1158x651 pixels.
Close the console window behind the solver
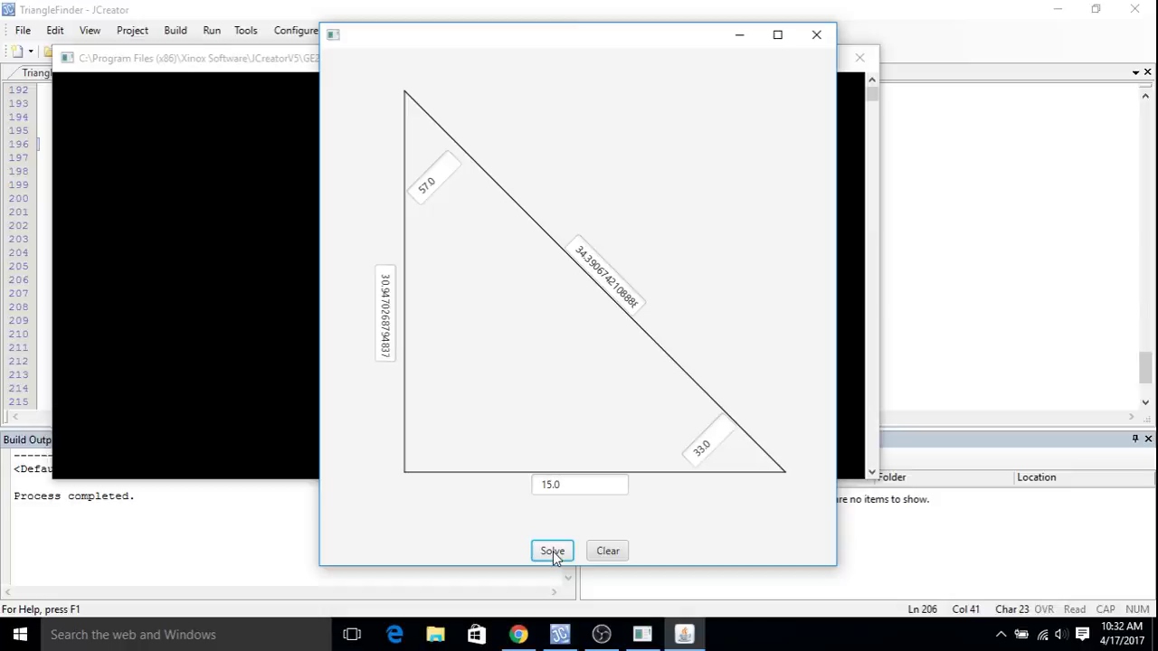(x=859, y=58)
